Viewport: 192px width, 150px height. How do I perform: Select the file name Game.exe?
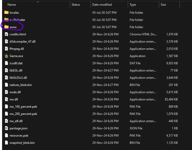coord(16,56)
